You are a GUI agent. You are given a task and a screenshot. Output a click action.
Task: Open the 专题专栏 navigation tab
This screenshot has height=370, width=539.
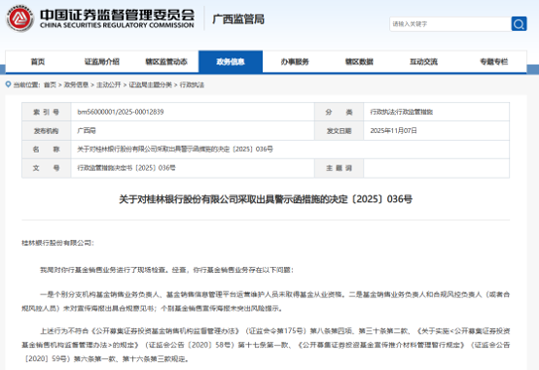coord(494,61)
